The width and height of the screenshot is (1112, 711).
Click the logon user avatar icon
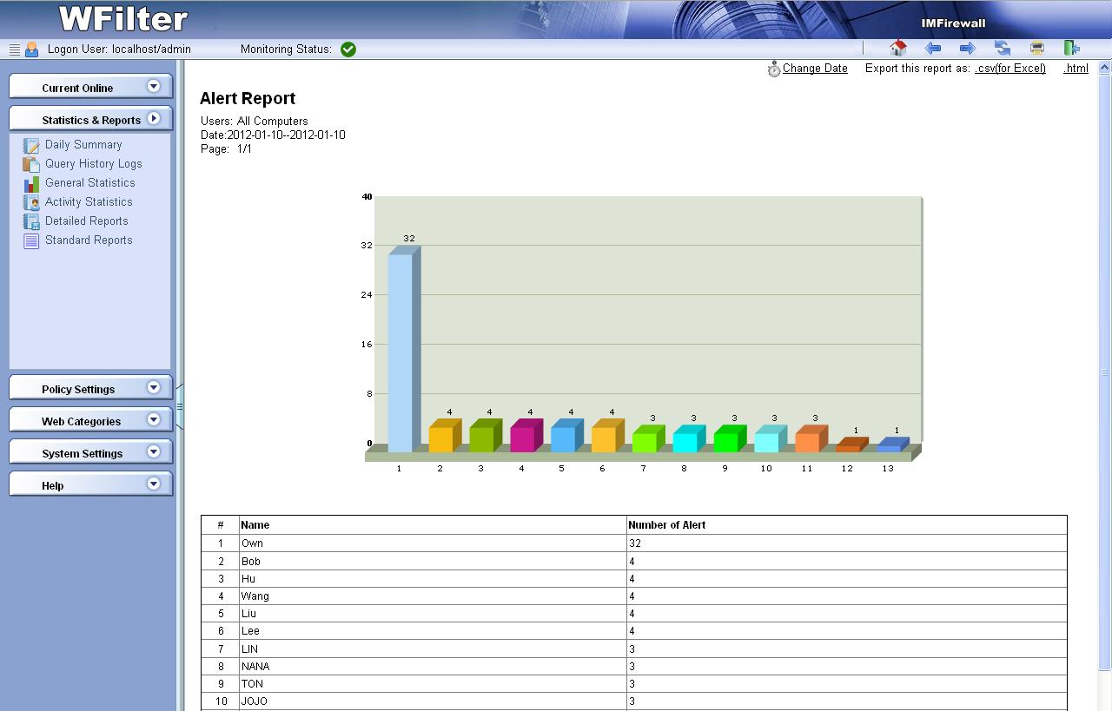(32, 49)
